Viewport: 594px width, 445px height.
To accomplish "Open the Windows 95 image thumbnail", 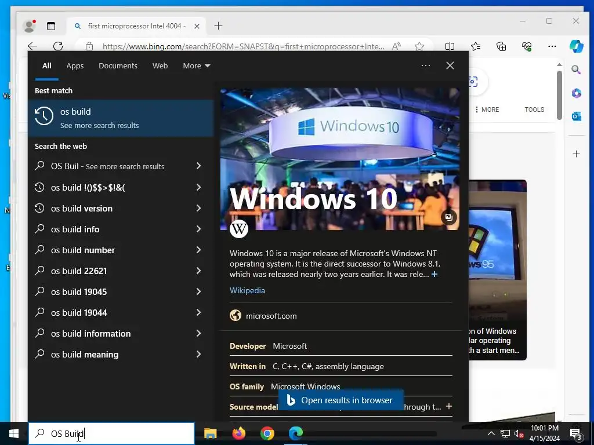I will 497,269.
